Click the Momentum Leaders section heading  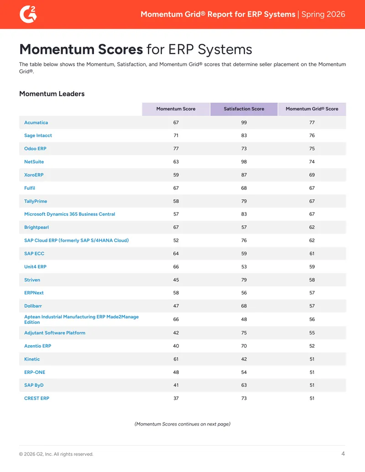(x=52, y=94)
